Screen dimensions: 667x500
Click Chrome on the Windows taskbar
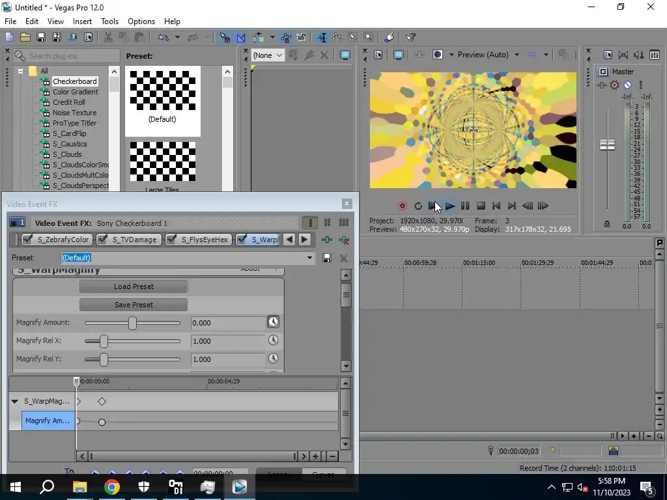(112, 487)
